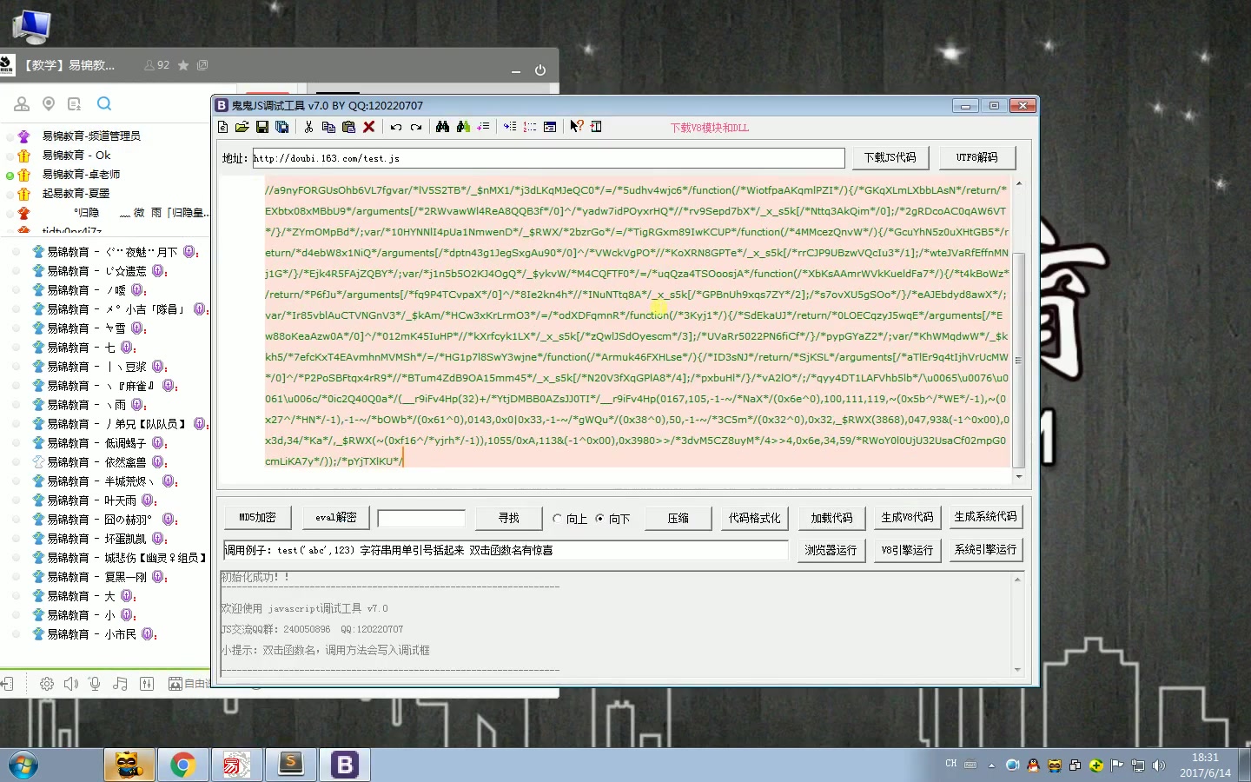
Task: Click 生成V8代码 button
Action: pyautogui.click(x=907, y=517)
